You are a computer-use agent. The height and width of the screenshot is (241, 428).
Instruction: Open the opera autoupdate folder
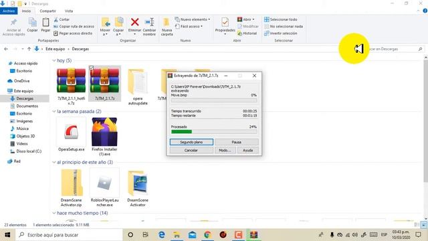(x=138, y=86)
